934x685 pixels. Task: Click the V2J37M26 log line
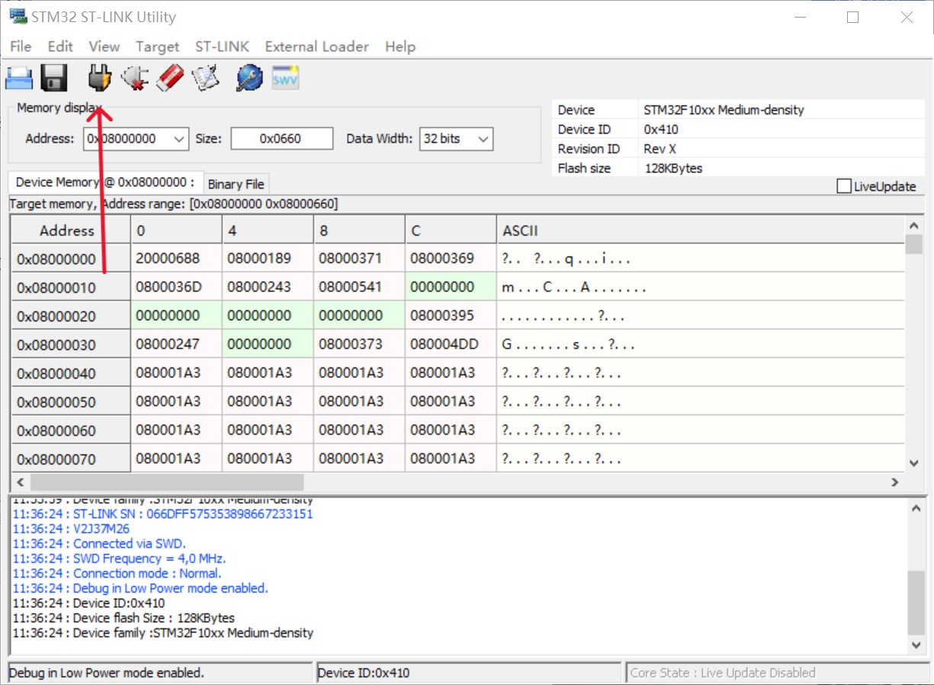71,529
